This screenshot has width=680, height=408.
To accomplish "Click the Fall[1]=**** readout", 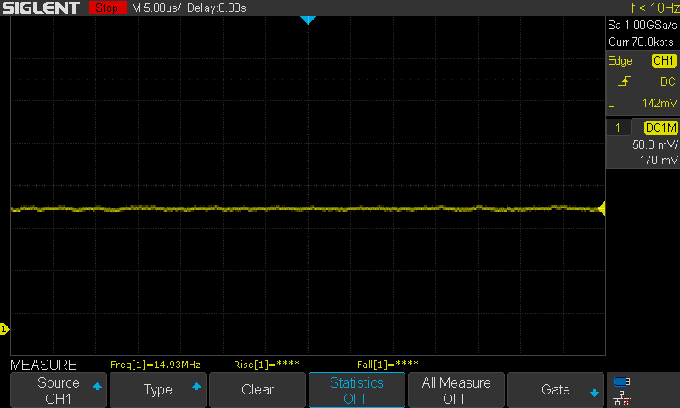I will click(x=388, y=365).
